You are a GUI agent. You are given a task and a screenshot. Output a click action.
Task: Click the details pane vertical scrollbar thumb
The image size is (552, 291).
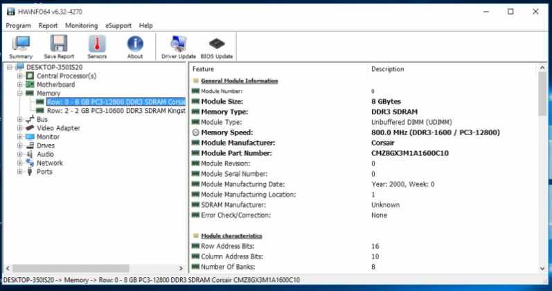pyautogui.click(x=542, y=94)
